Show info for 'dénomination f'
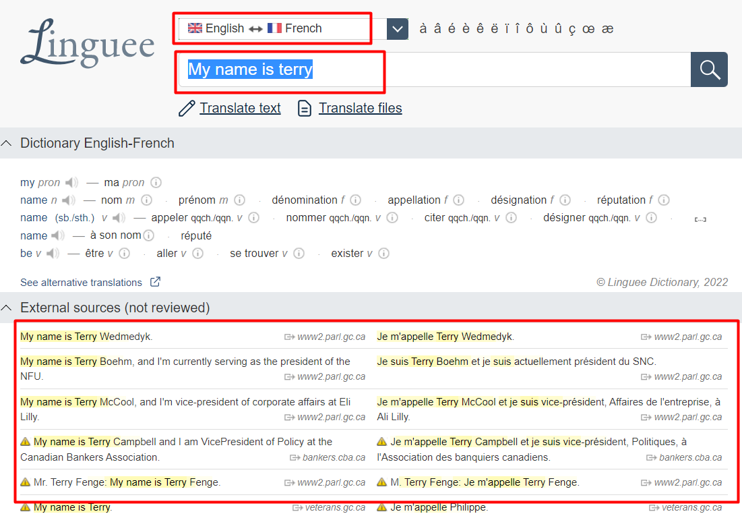Viewport: 742px width, 516px height. (x=355, y=200)
